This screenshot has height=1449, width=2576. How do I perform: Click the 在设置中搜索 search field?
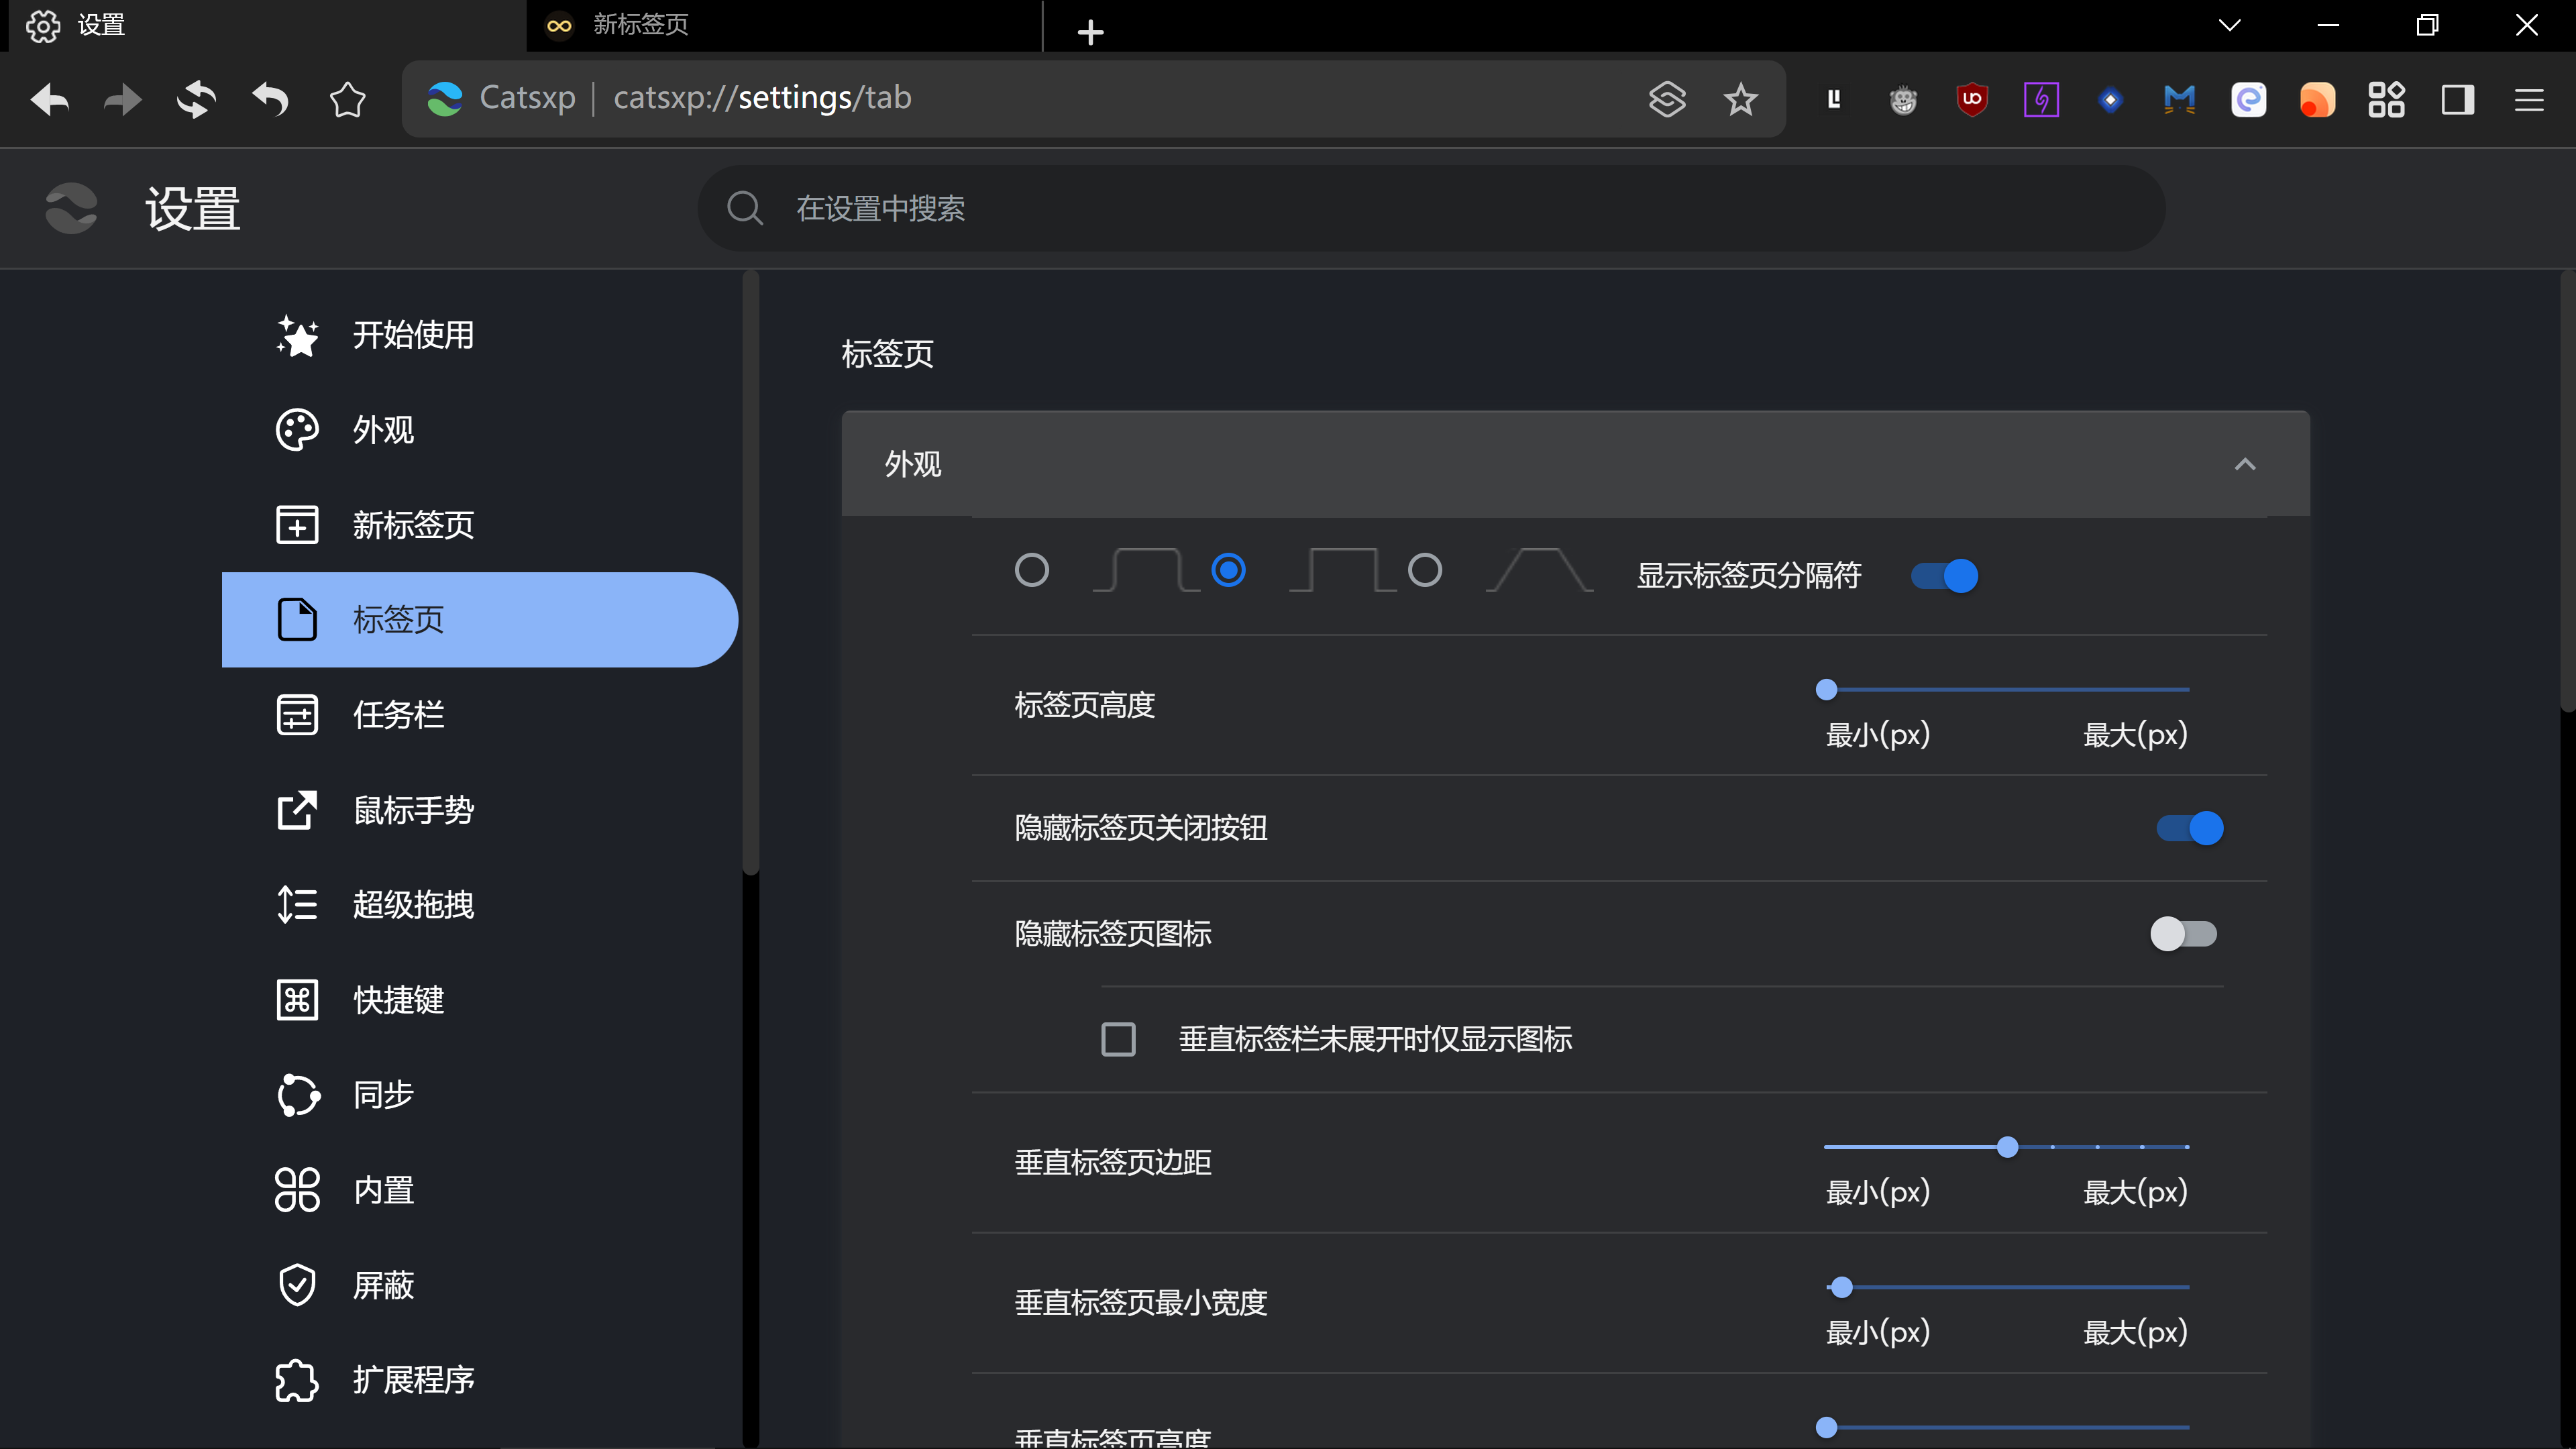click(1430, 208)
